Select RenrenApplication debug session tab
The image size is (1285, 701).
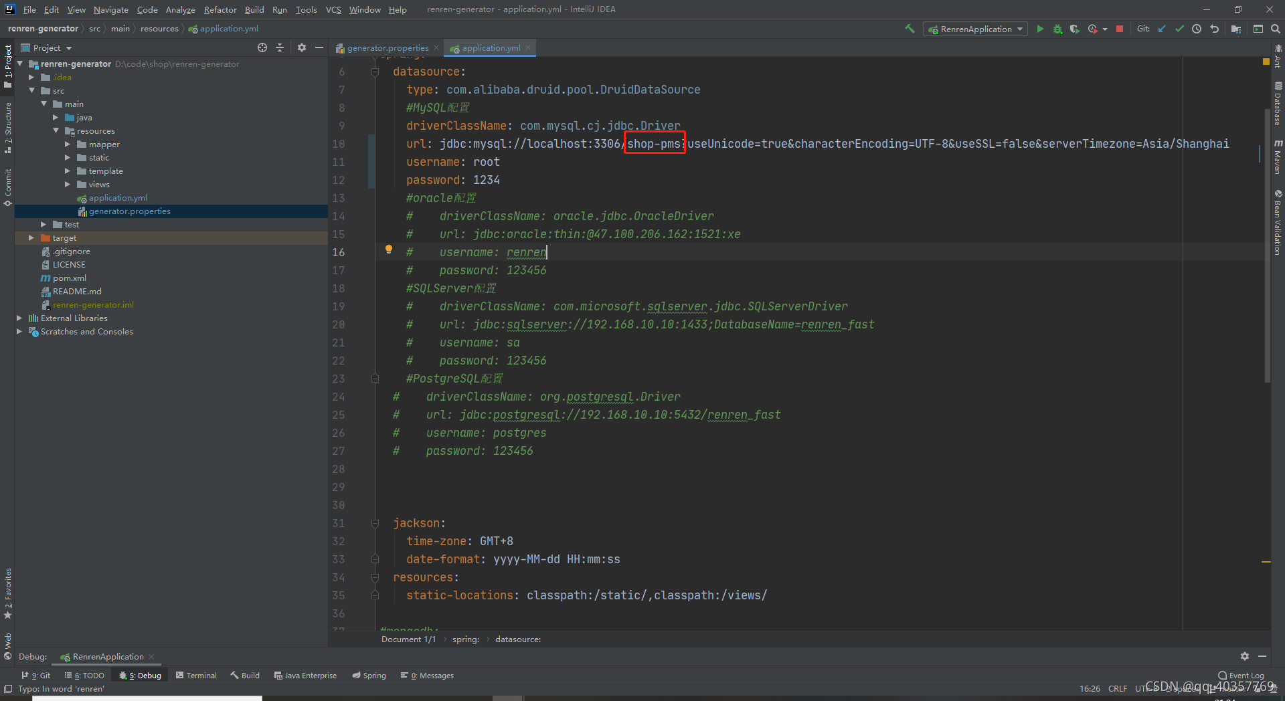tap(108, 656)
